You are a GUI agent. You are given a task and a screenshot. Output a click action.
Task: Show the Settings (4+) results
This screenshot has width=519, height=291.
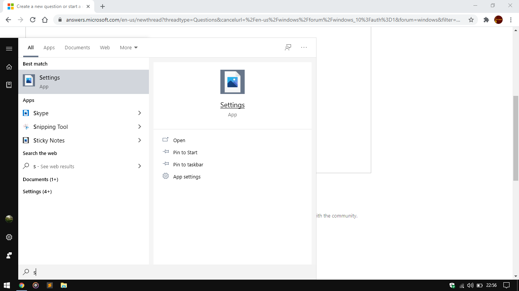(37, 191)
